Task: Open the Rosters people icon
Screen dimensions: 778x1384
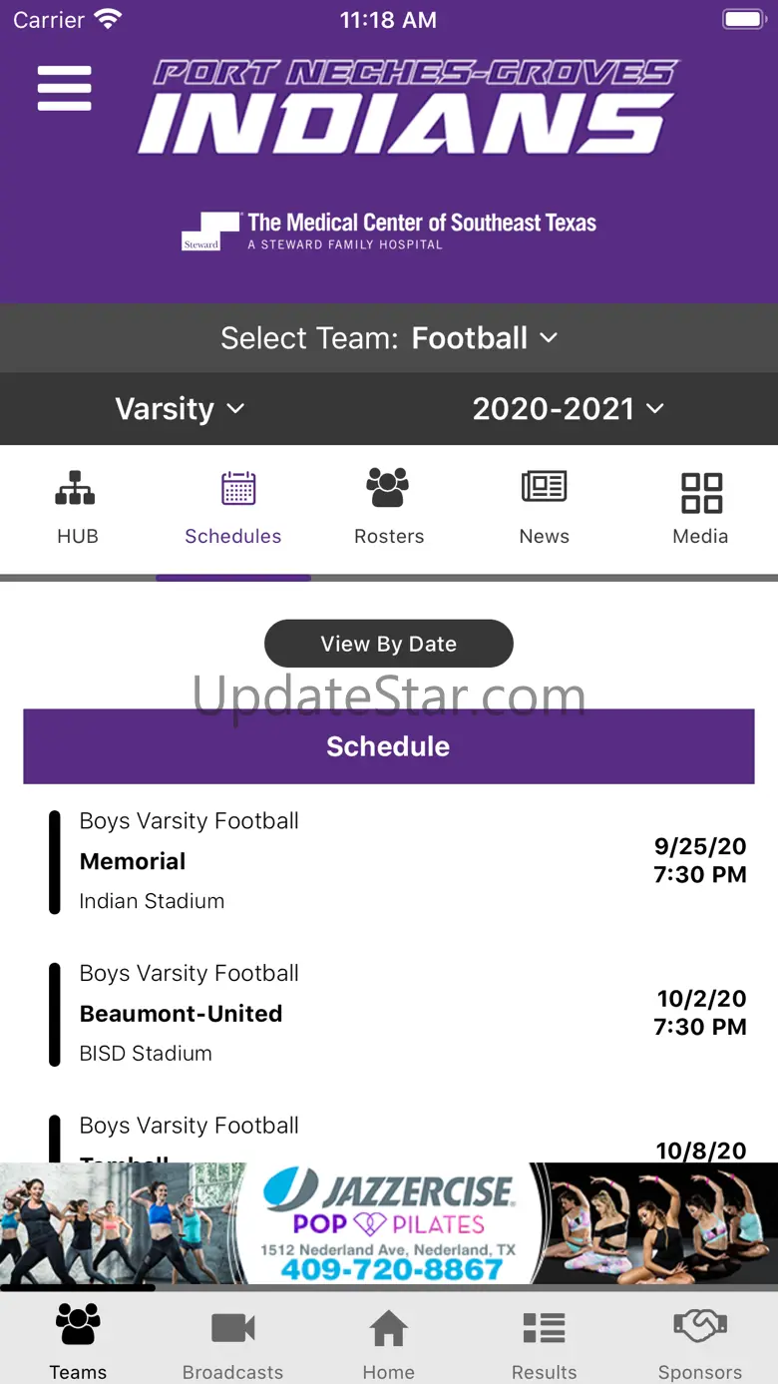Action: coord(388,488)
